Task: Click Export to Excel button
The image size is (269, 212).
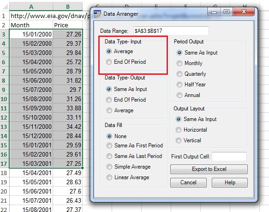Action: point(209,169)
